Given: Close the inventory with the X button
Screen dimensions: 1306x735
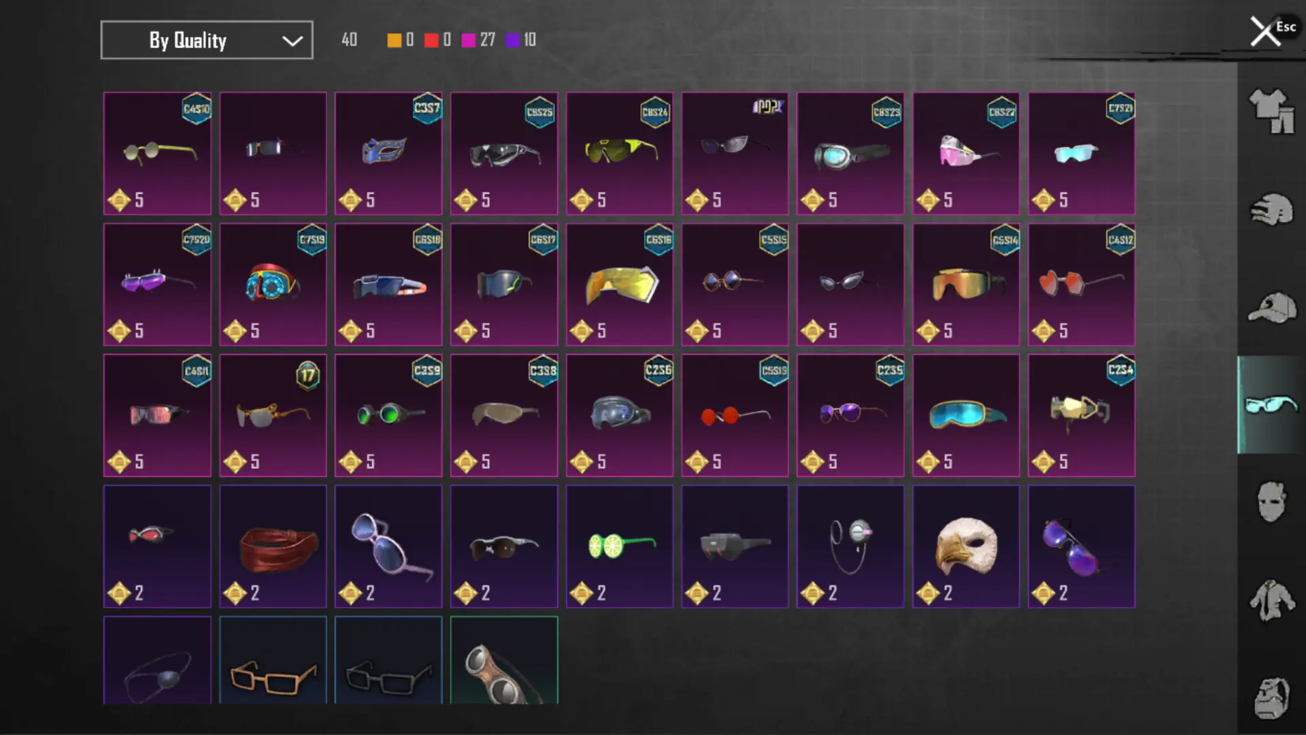Looking at the screenshot, I should click(1265, 31).
